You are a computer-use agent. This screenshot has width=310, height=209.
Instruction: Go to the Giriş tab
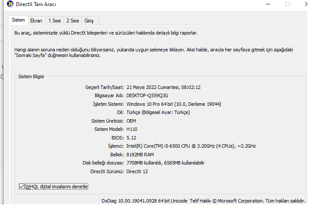point(89,20)
